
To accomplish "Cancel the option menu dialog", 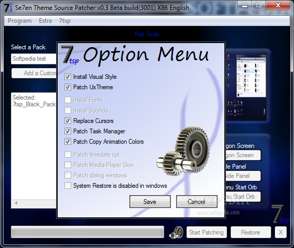I will (197, 201).
